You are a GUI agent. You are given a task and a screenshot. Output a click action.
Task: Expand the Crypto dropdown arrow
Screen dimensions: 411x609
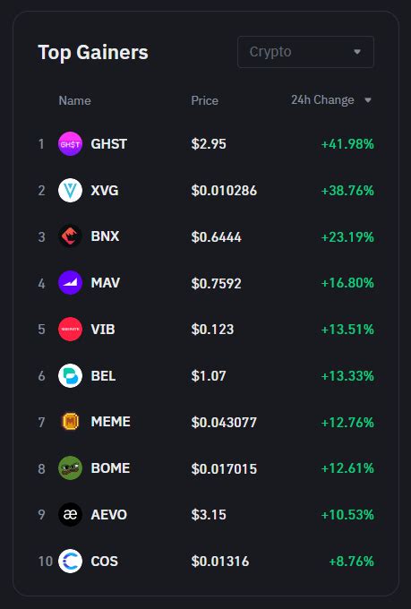point(357,52)
